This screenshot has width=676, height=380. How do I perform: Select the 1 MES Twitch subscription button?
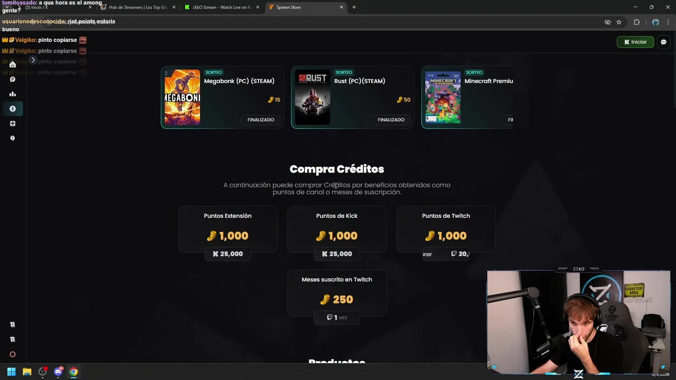(337, 317)
